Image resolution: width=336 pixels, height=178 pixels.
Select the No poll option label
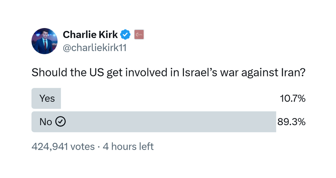pos(46,122)
